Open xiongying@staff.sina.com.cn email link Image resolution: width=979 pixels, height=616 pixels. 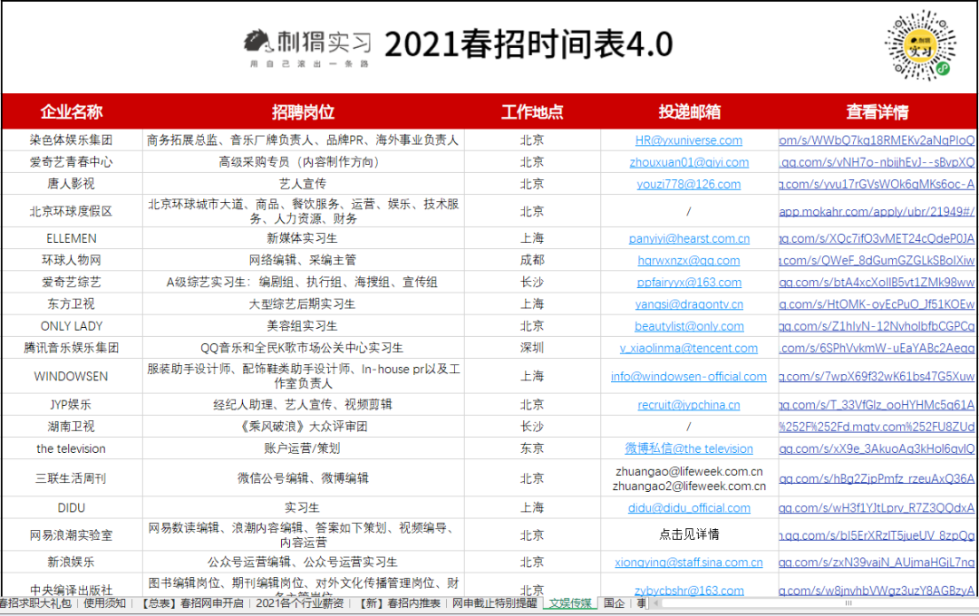click(x=689, y=563)
